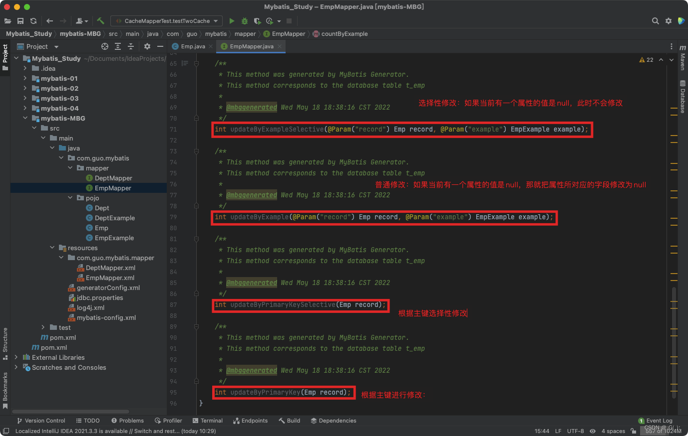Expand the mybatis-01 module
This screenshot has width=688, height=436.
coord(25,78)
